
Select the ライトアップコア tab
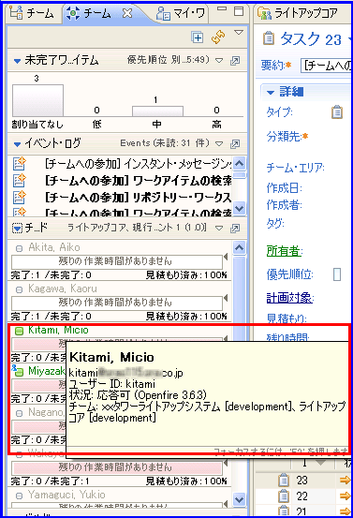click(298, 13)
